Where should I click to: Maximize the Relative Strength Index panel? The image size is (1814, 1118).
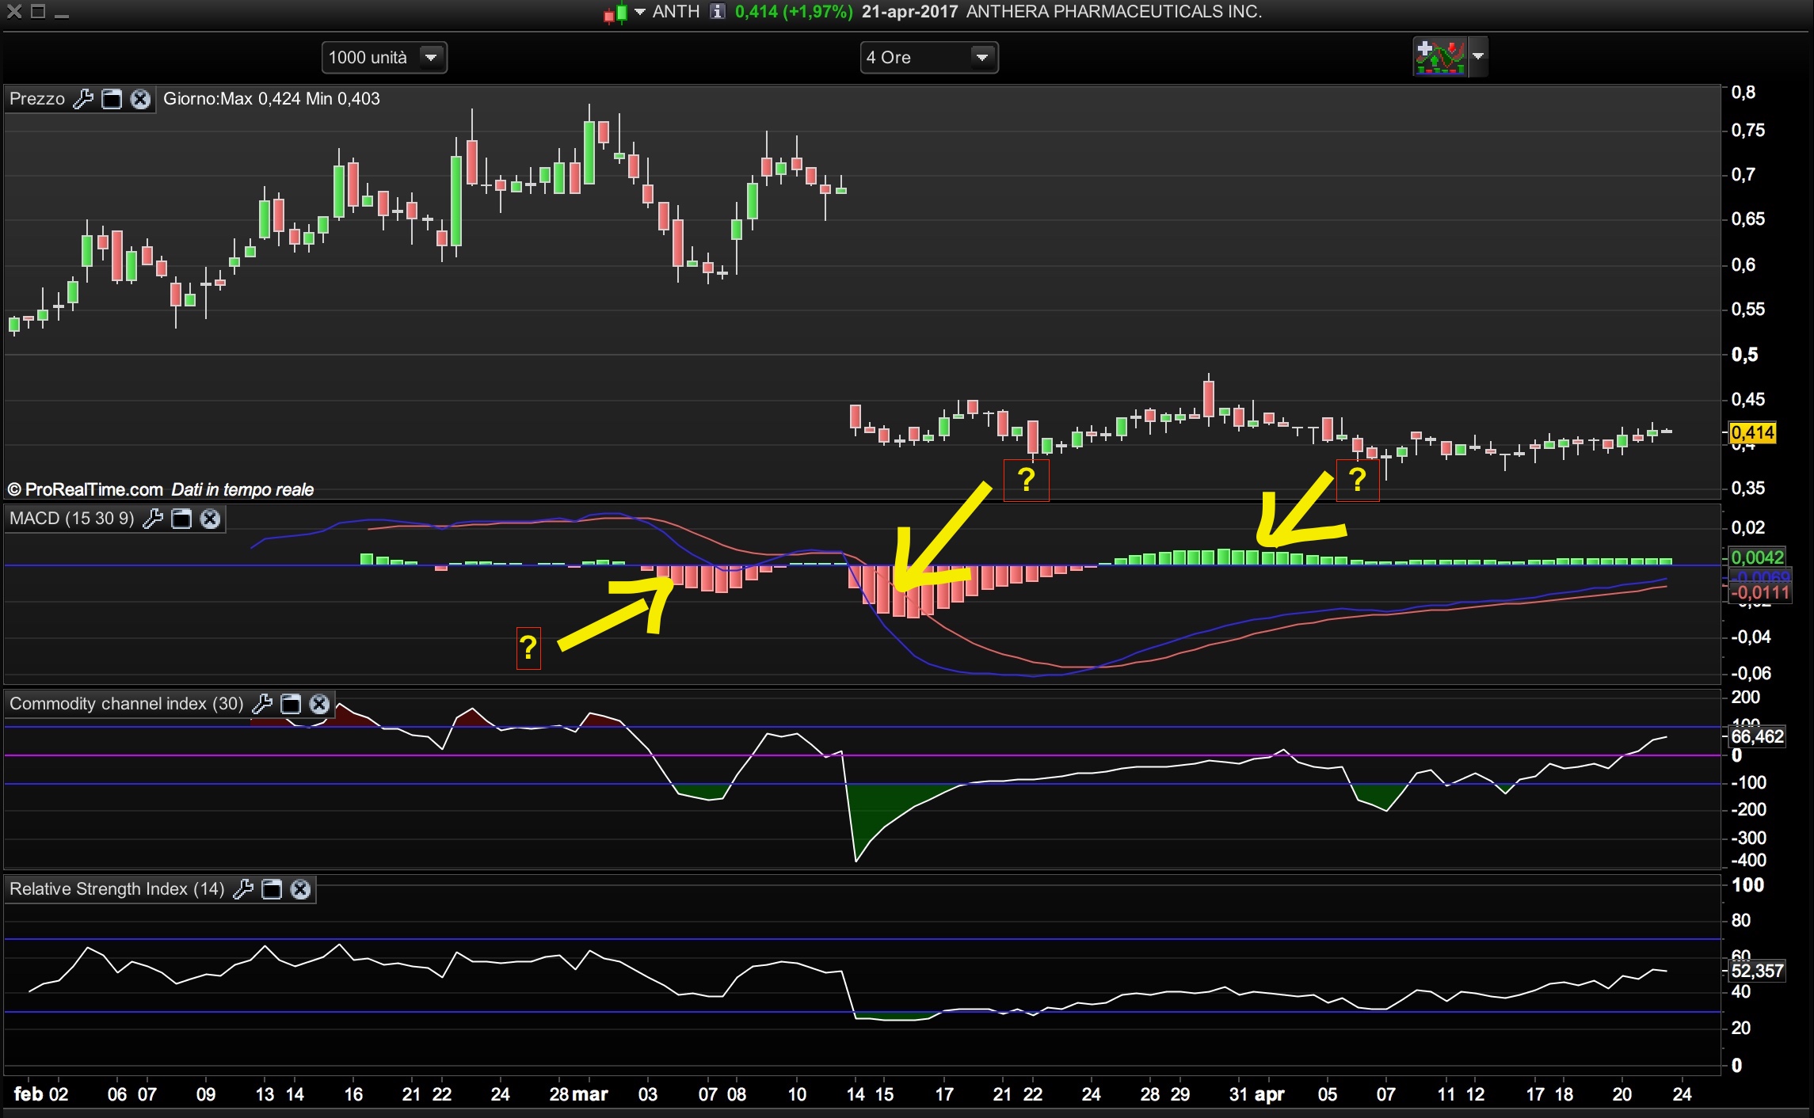point(272,889)
